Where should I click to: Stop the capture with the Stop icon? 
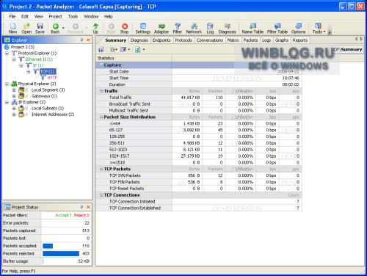pos(124,29)
